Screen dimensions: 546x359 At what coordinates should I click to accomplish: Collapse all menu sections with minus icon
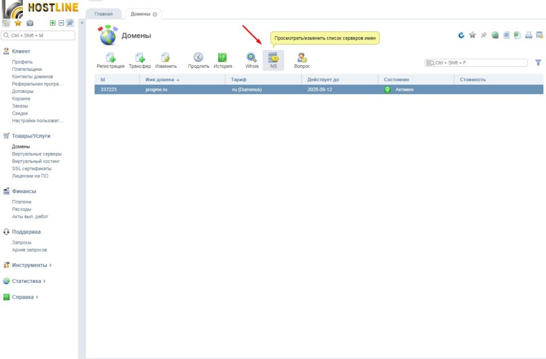61,23
